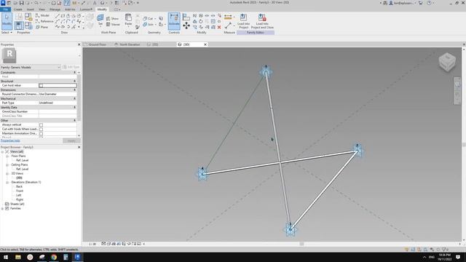Open the Family: Generic Models type dropdown

coord(31,67)
